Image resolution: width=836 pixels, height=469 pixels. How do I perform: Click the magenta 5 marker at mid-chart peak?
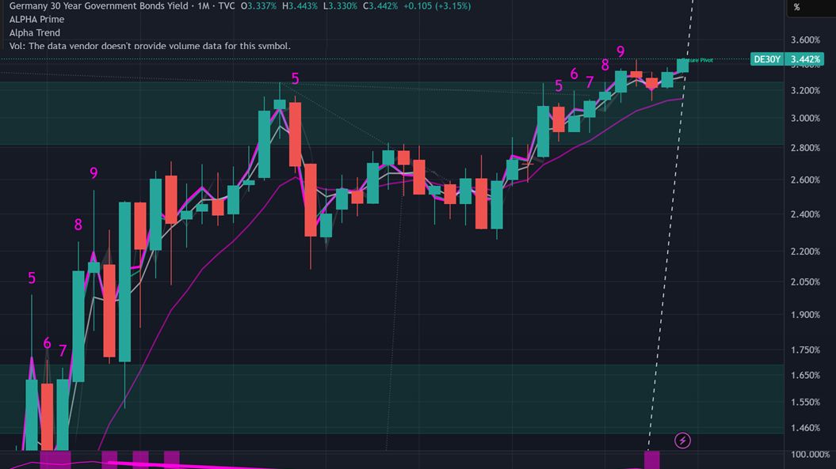point(295,78)
